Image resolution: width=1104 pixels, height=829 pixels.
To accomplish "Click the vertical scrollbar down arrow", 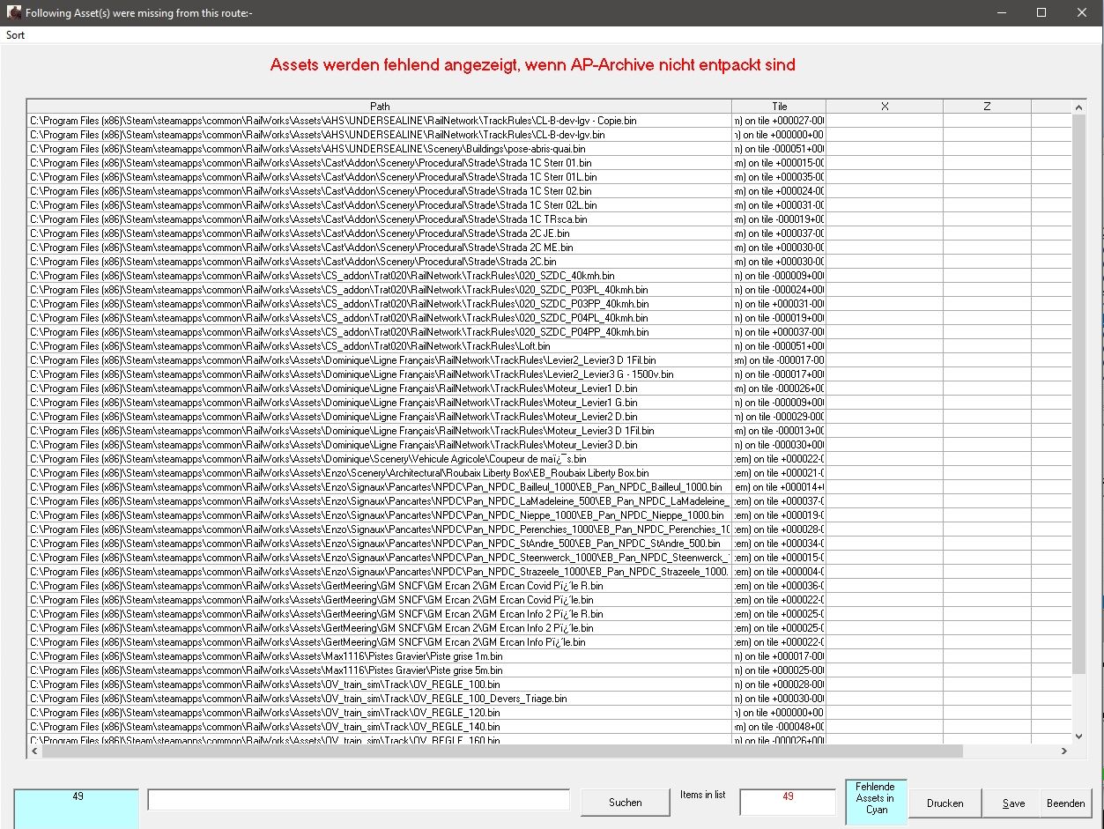I will [1078, 736].
